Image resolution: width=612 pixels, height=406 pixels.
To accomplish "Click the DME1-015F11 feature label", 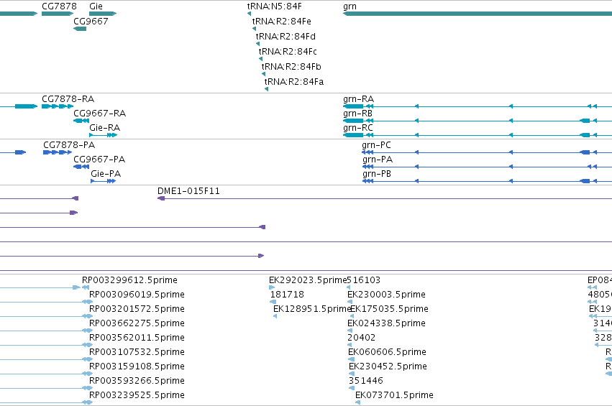I will tap(188, 190).
